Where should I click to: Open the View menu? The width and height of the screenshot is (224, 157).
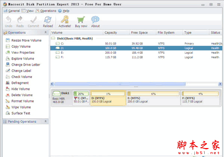28,11
